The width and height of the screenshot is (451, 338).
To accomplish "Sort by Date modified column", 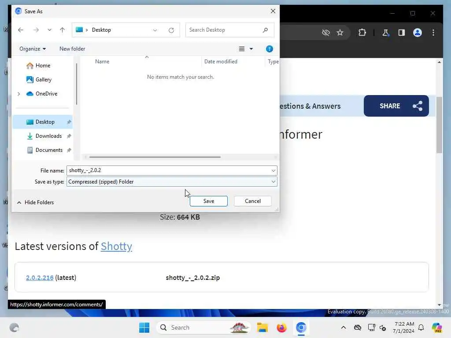I will pos(221,62).
